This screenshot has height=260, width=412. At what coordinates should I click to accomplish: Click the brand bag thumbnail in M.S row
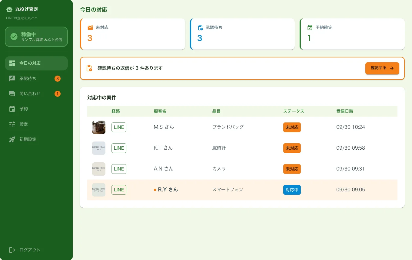tap(99, 127)
